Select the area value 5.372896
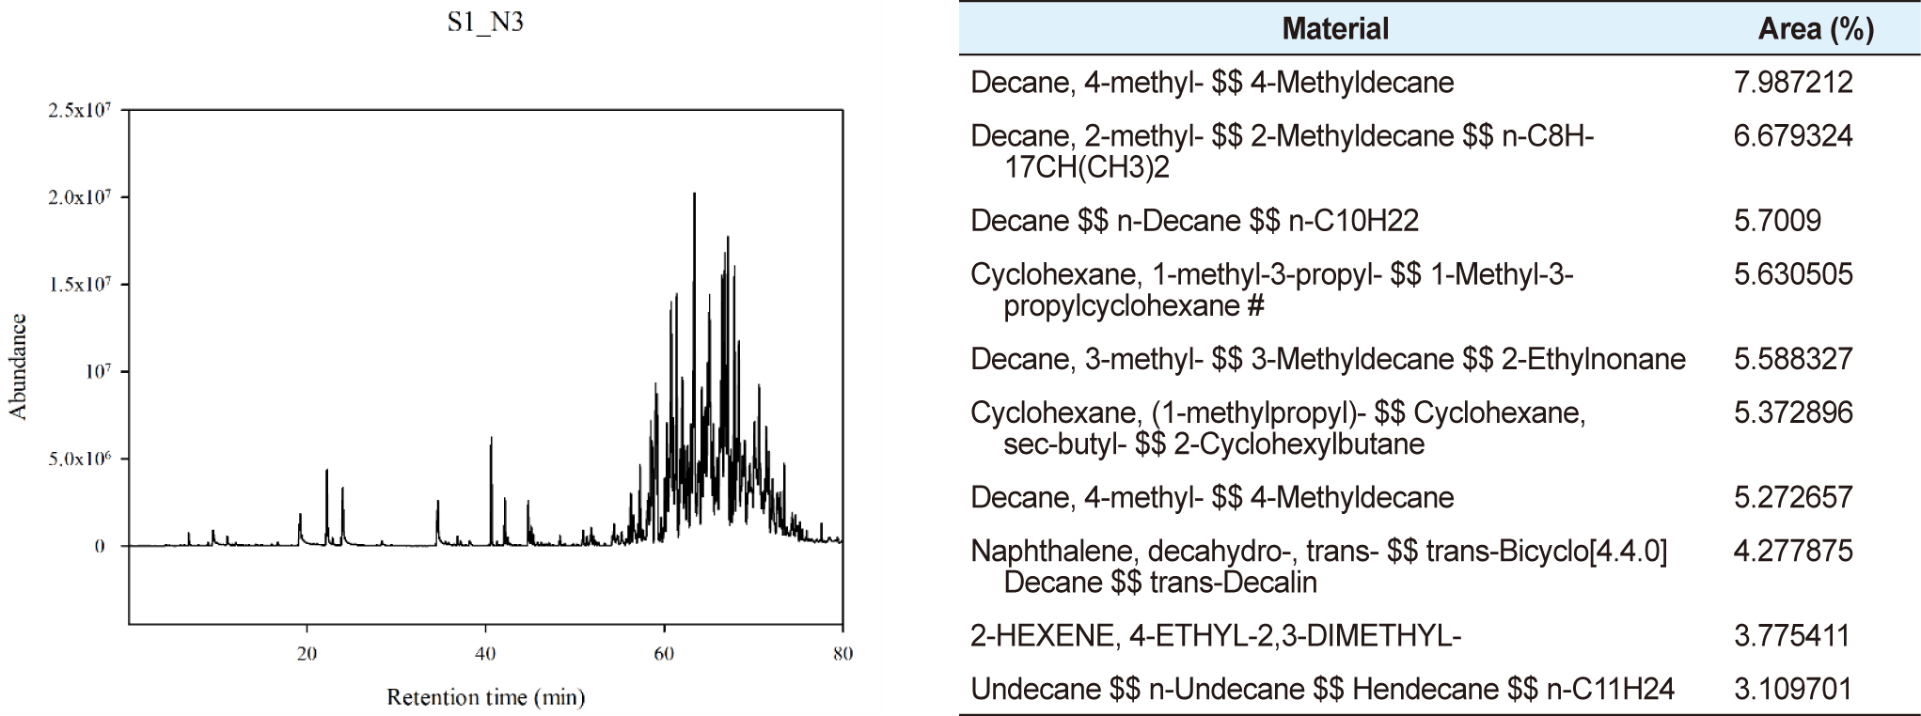This screenshot has height=716, width=1921. point(1793,412)
